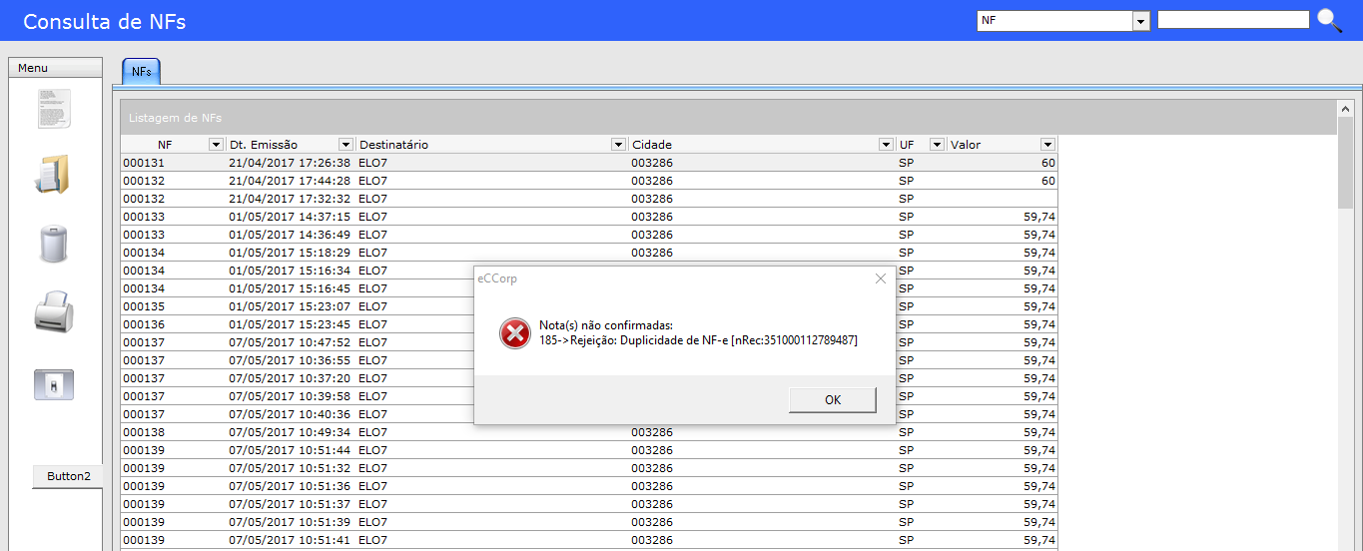Select date cell 21/04/2017 17:32:32

(x=291, y=199)
